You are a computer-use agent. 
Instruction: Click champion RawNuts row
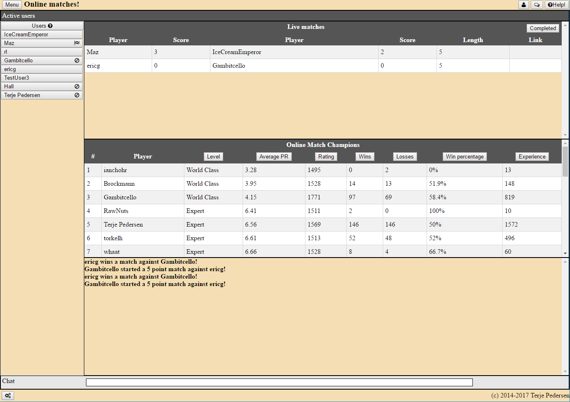click(323, 211)
